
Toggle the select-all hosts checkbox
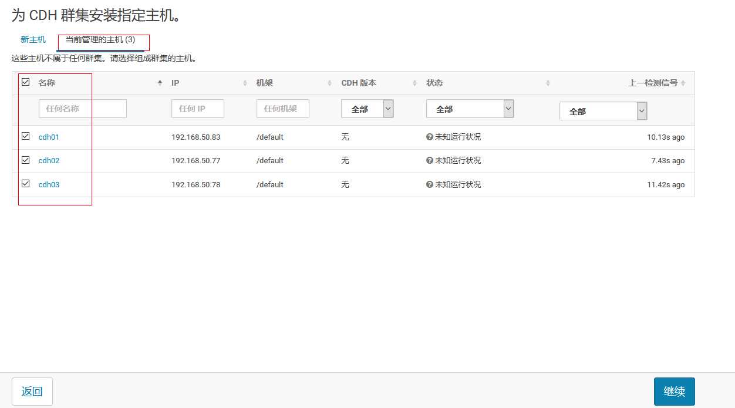[x=25, y=82]
